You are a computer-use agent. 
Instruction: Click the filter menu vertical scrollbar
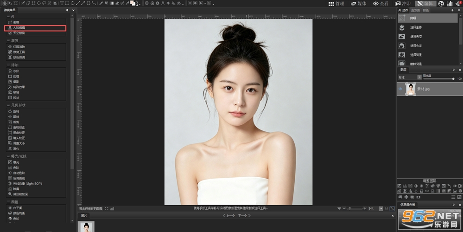click(72, 93)
